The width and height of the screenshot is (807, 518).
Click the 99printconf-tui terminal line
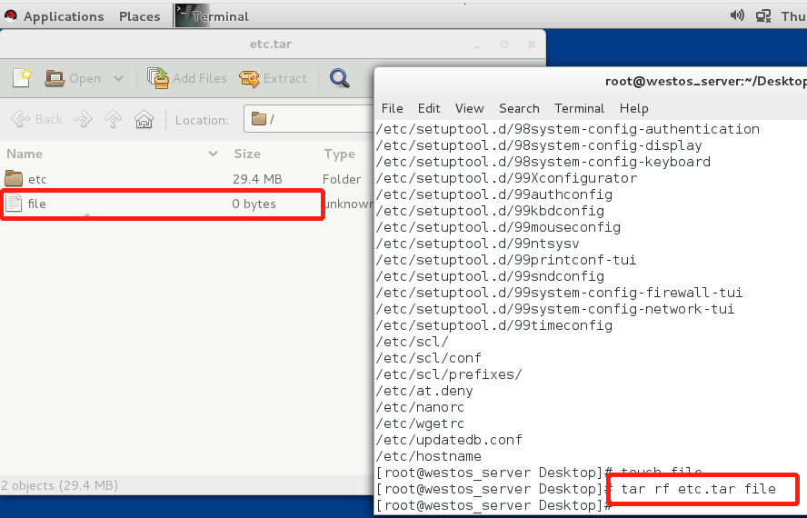click(506, 260)
